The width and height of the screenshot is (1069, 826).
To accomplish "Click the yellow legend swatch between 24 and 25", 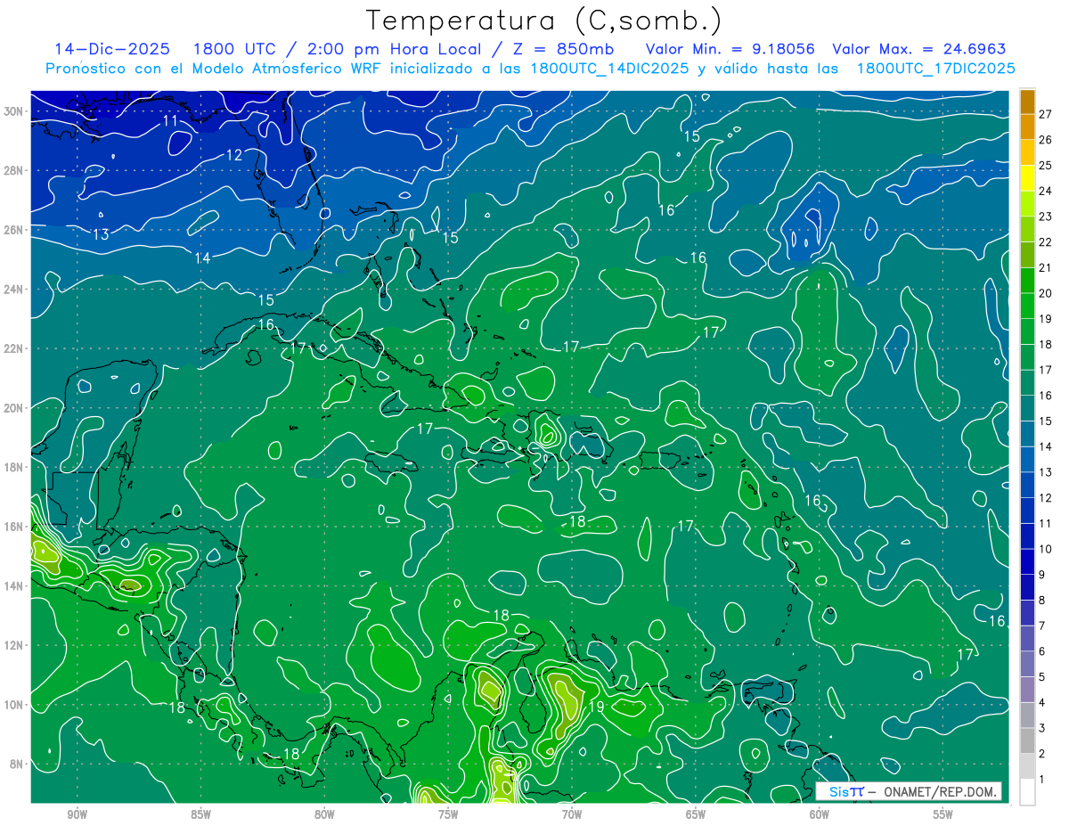I will 1027,178.
